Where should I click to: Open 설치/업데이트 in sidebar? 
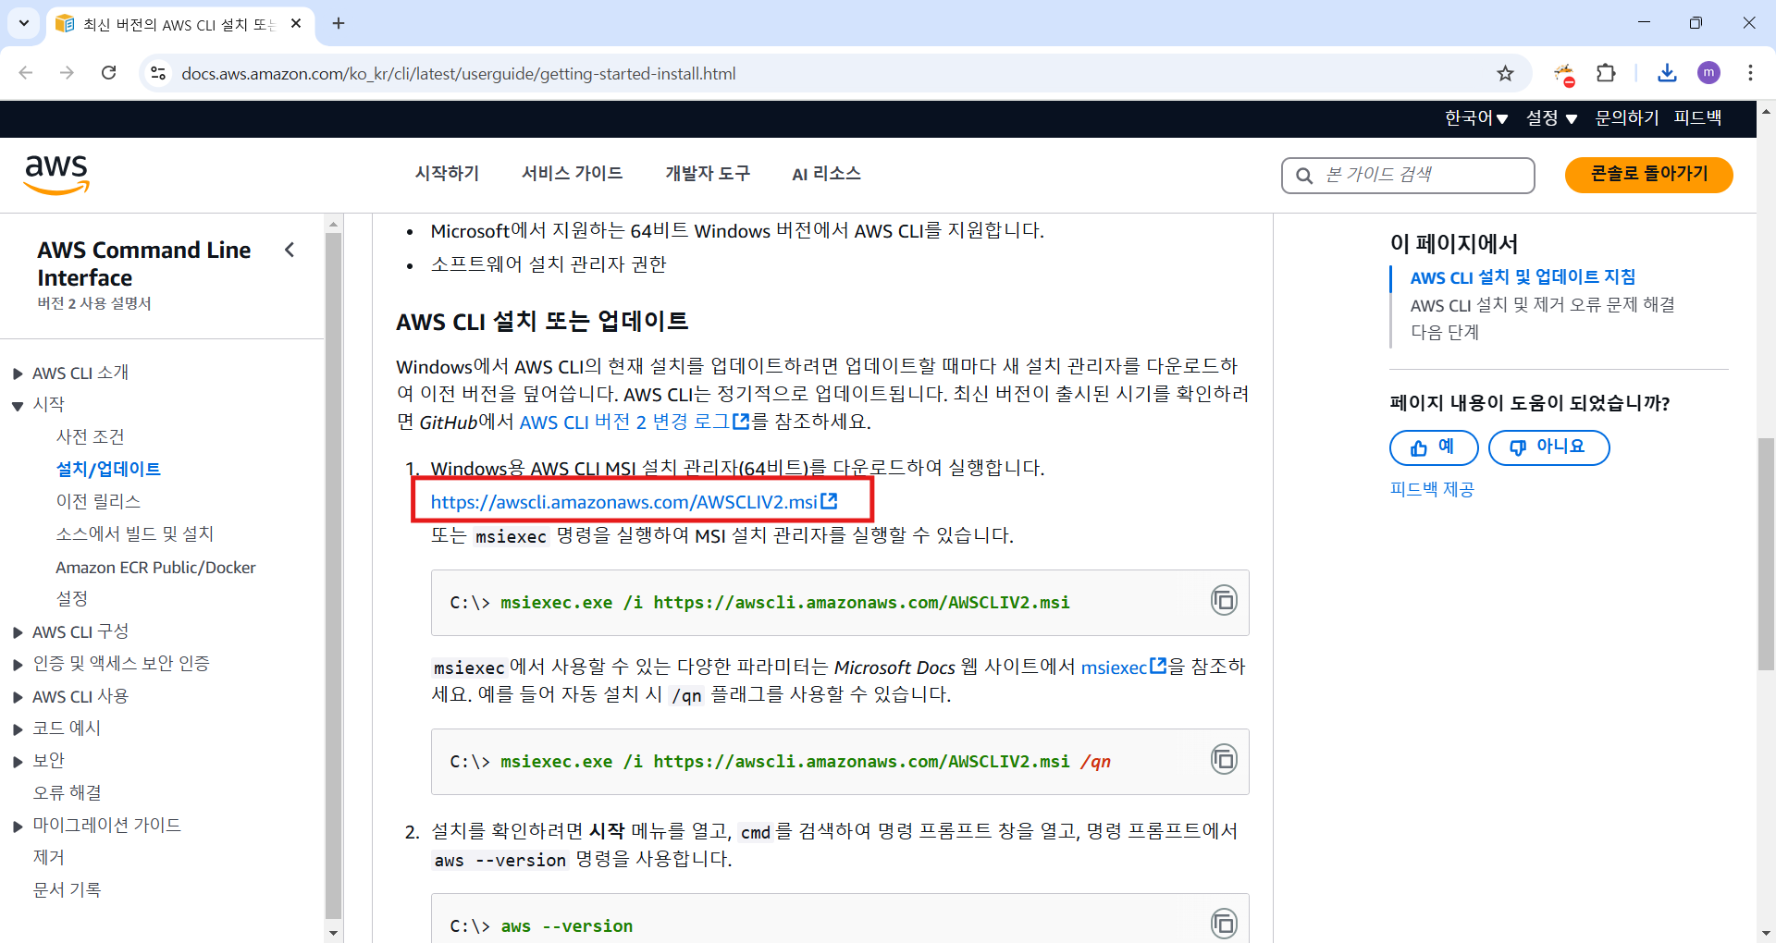coord(108,469)
